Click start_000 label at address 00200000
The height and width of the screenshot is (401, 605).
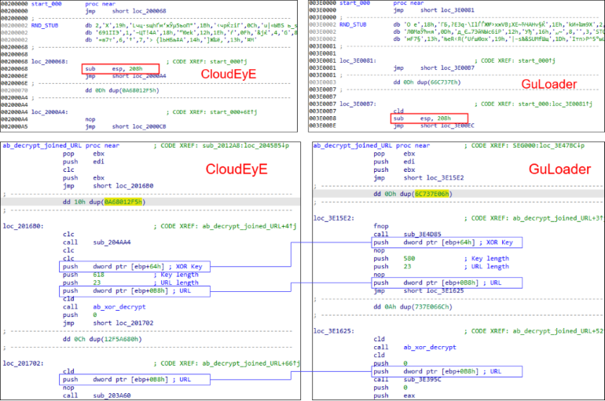(x=46, y=4)
